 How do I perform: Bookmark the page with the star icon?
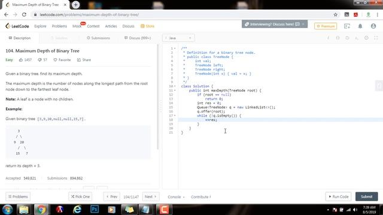[x=335, y=14]
